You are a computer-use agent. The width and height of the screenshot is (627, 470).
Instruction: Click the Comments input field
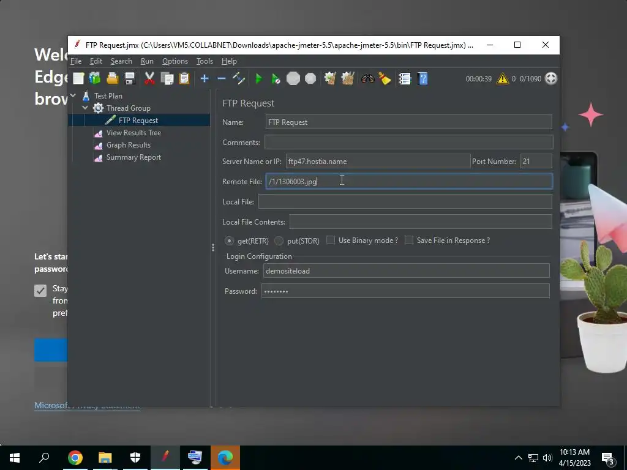click(408, 142)
